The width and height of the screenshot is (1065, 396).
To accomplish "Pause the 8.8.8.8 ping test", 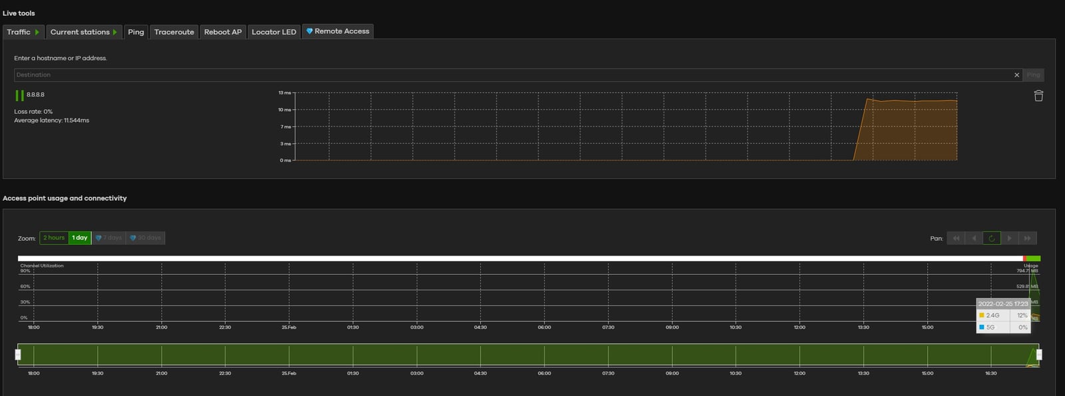I will [x=19, y=95].
